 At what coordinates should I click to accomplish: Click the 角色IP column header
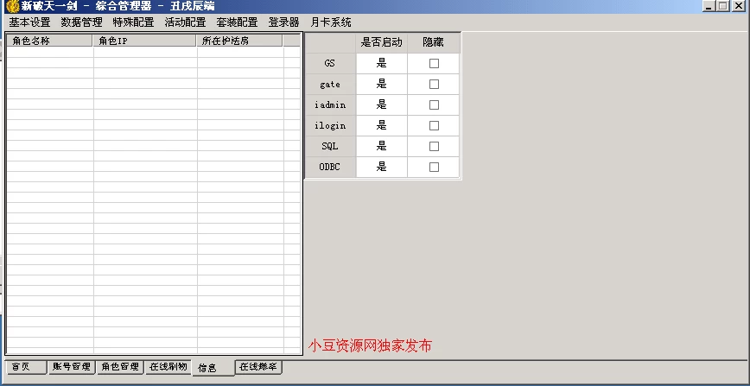point(144,41)
